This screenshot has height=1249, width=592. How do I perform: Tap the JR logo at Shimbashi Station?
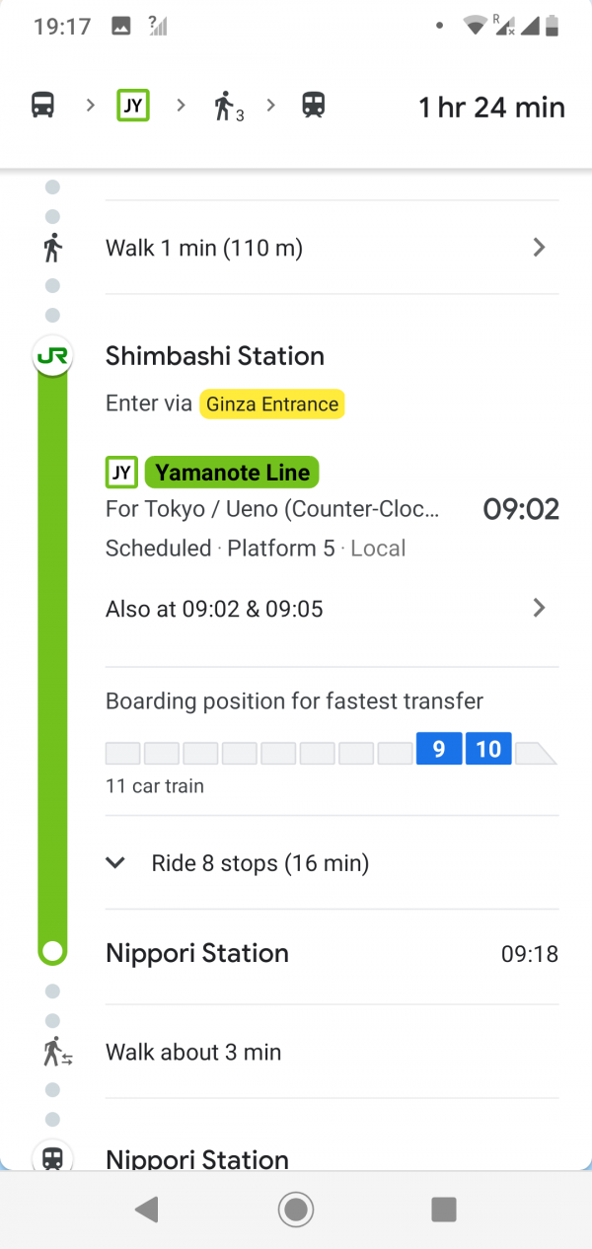[x=52, y=356]
